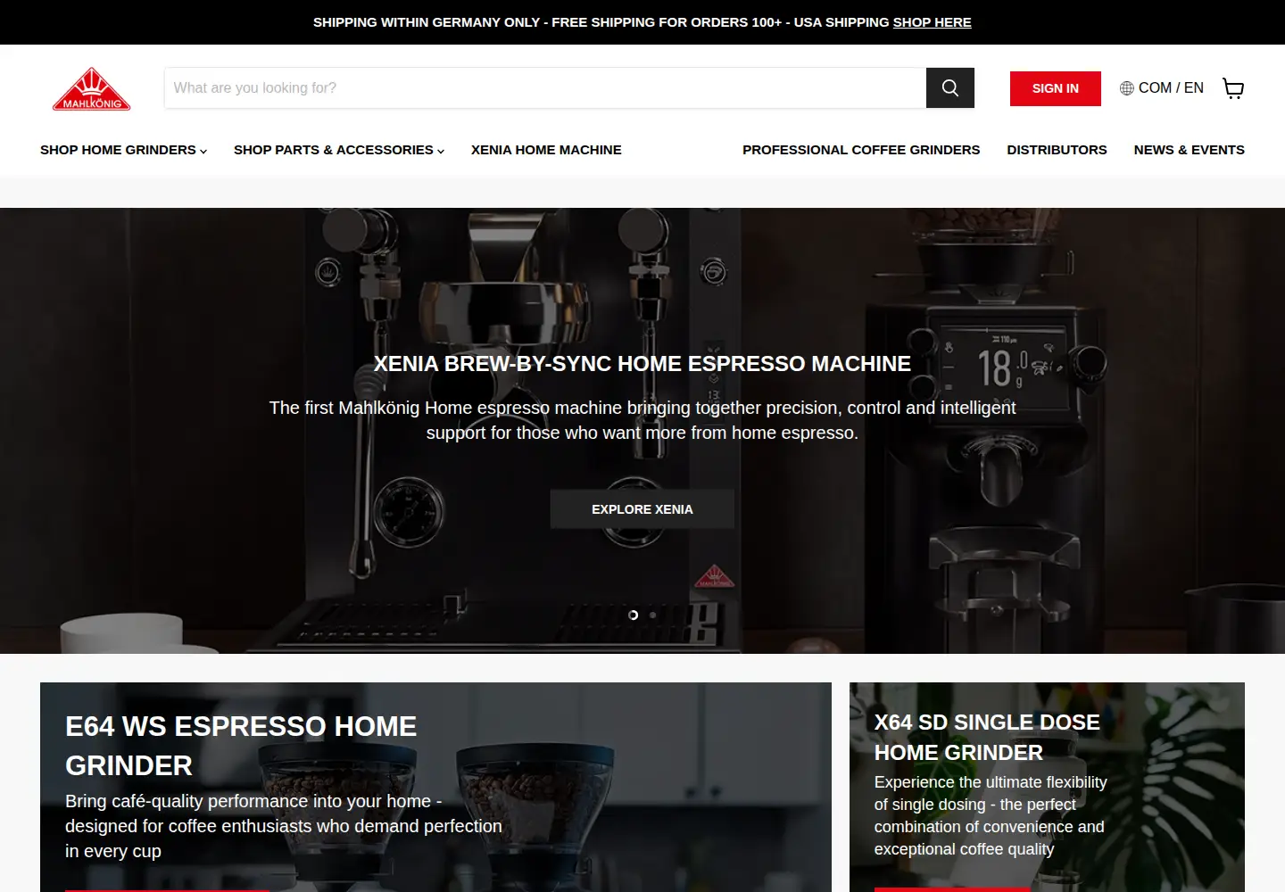Select the first carousel slide dot

click(x=634, y=615)
